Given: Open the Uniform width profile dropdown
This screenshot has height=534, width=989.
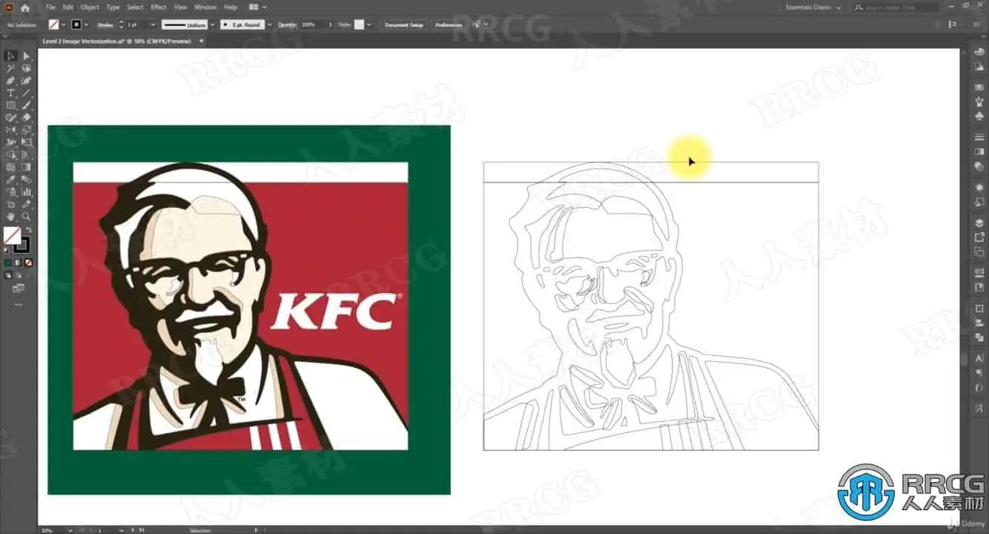Looking at the screenshot, I should pyautogui.click(x=212, y=24).
